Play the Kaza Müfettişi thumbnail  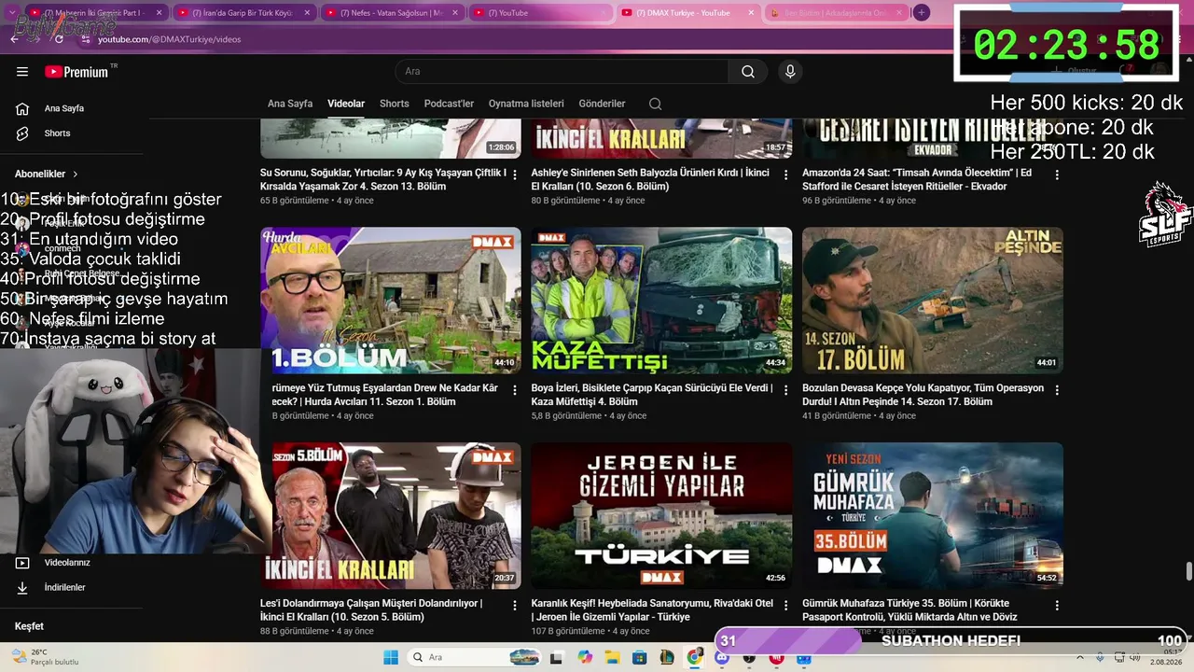(x=661, y=301)
